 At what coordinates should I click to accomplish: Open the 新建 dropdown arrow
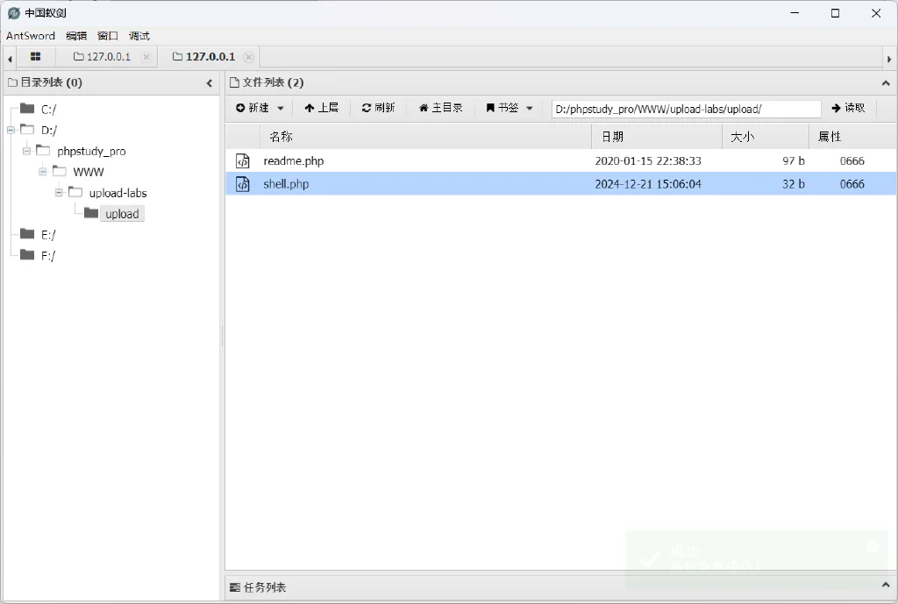point(281,108)
